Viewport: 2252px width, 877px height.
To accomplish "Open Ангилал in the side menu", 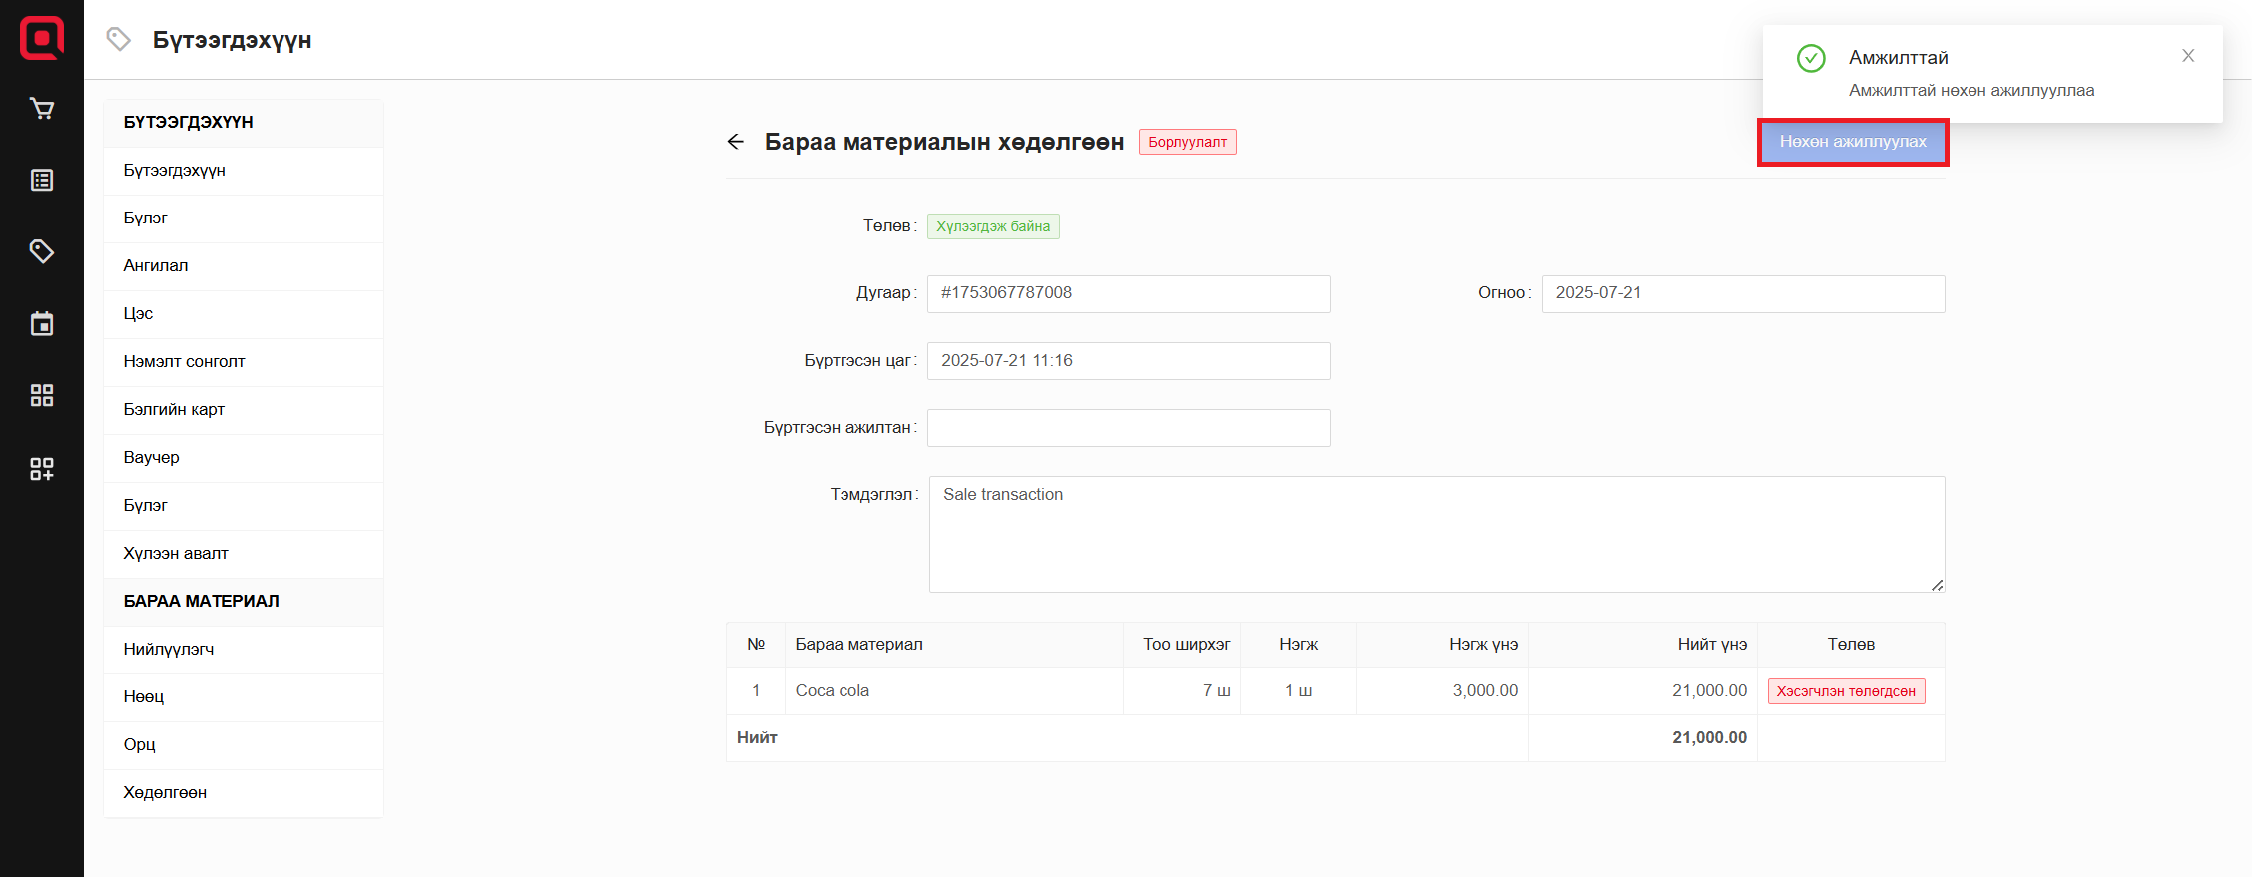I will [x=156, y=265].
